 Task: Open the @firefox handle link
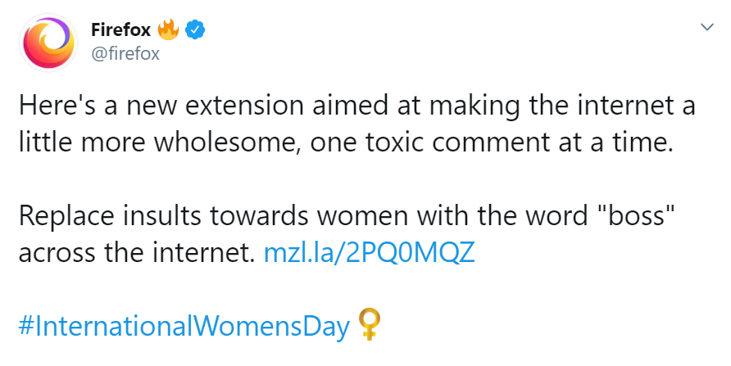[125, 53]
